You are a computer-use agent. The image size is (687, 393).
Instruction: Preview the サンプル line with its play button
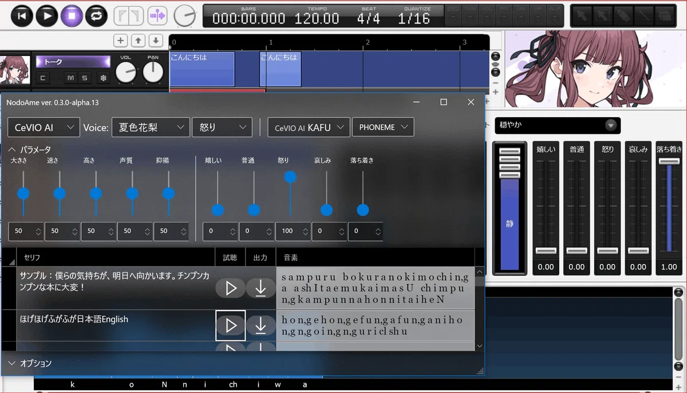pyautogui.click(x=231, y=288)
